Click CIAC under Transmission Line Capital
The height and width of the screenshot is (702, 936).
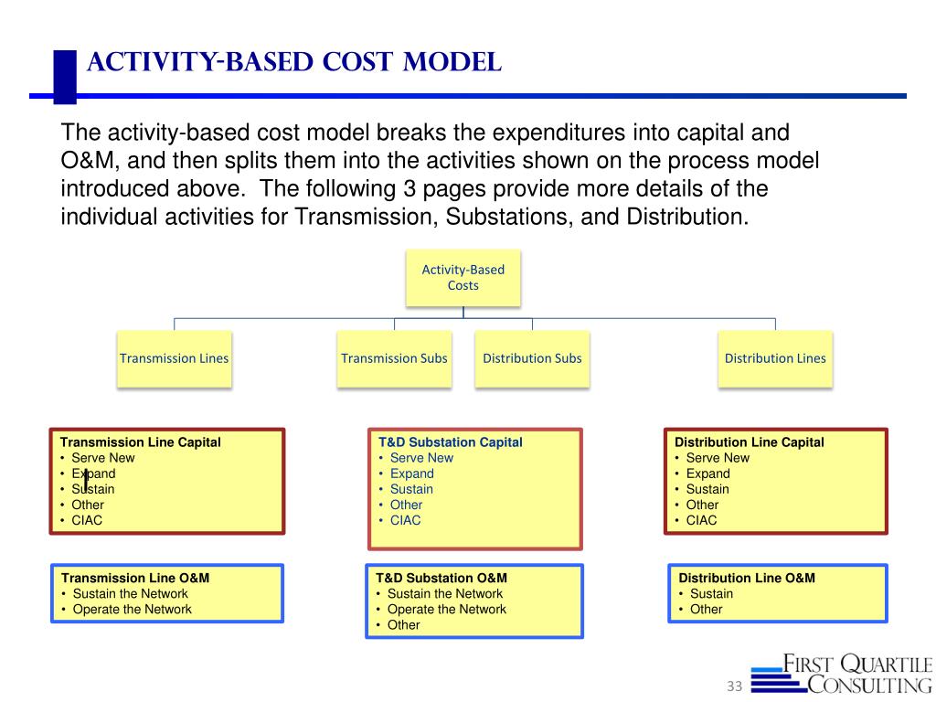[x=87, y=520]
